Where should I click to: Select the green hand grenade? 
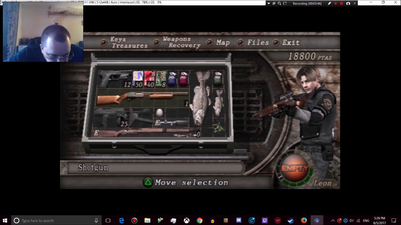tap(218, 79)
